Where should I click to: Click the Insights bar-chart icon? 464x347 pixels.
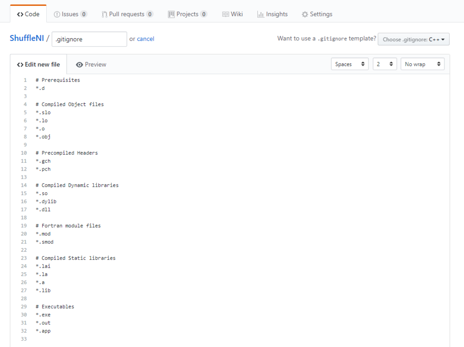(261, 14)
